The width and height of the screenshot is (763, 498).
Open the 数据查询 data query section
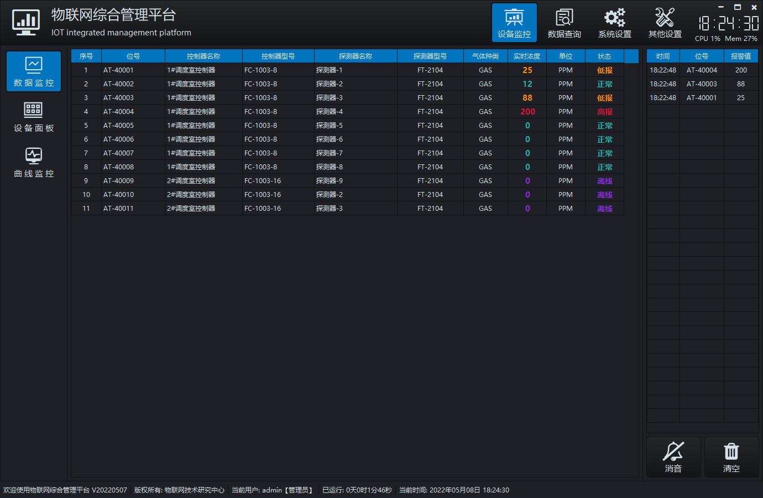click(564, 23)
